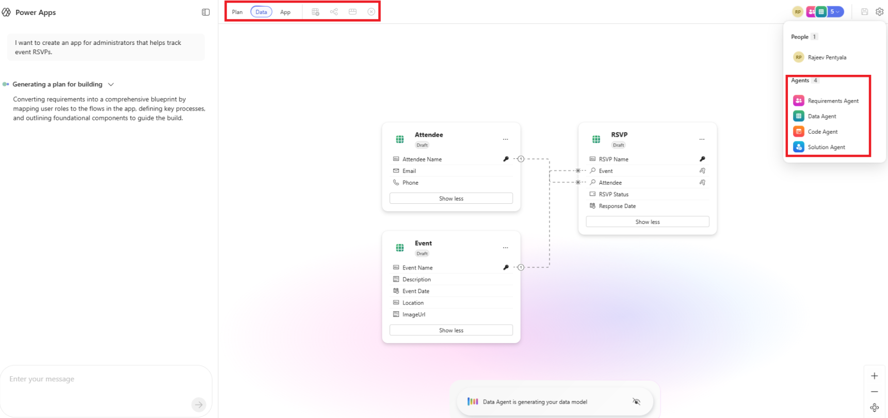Click Show less on RSVP table
This screenshot has width=888, height=418.
pos(648,222)
